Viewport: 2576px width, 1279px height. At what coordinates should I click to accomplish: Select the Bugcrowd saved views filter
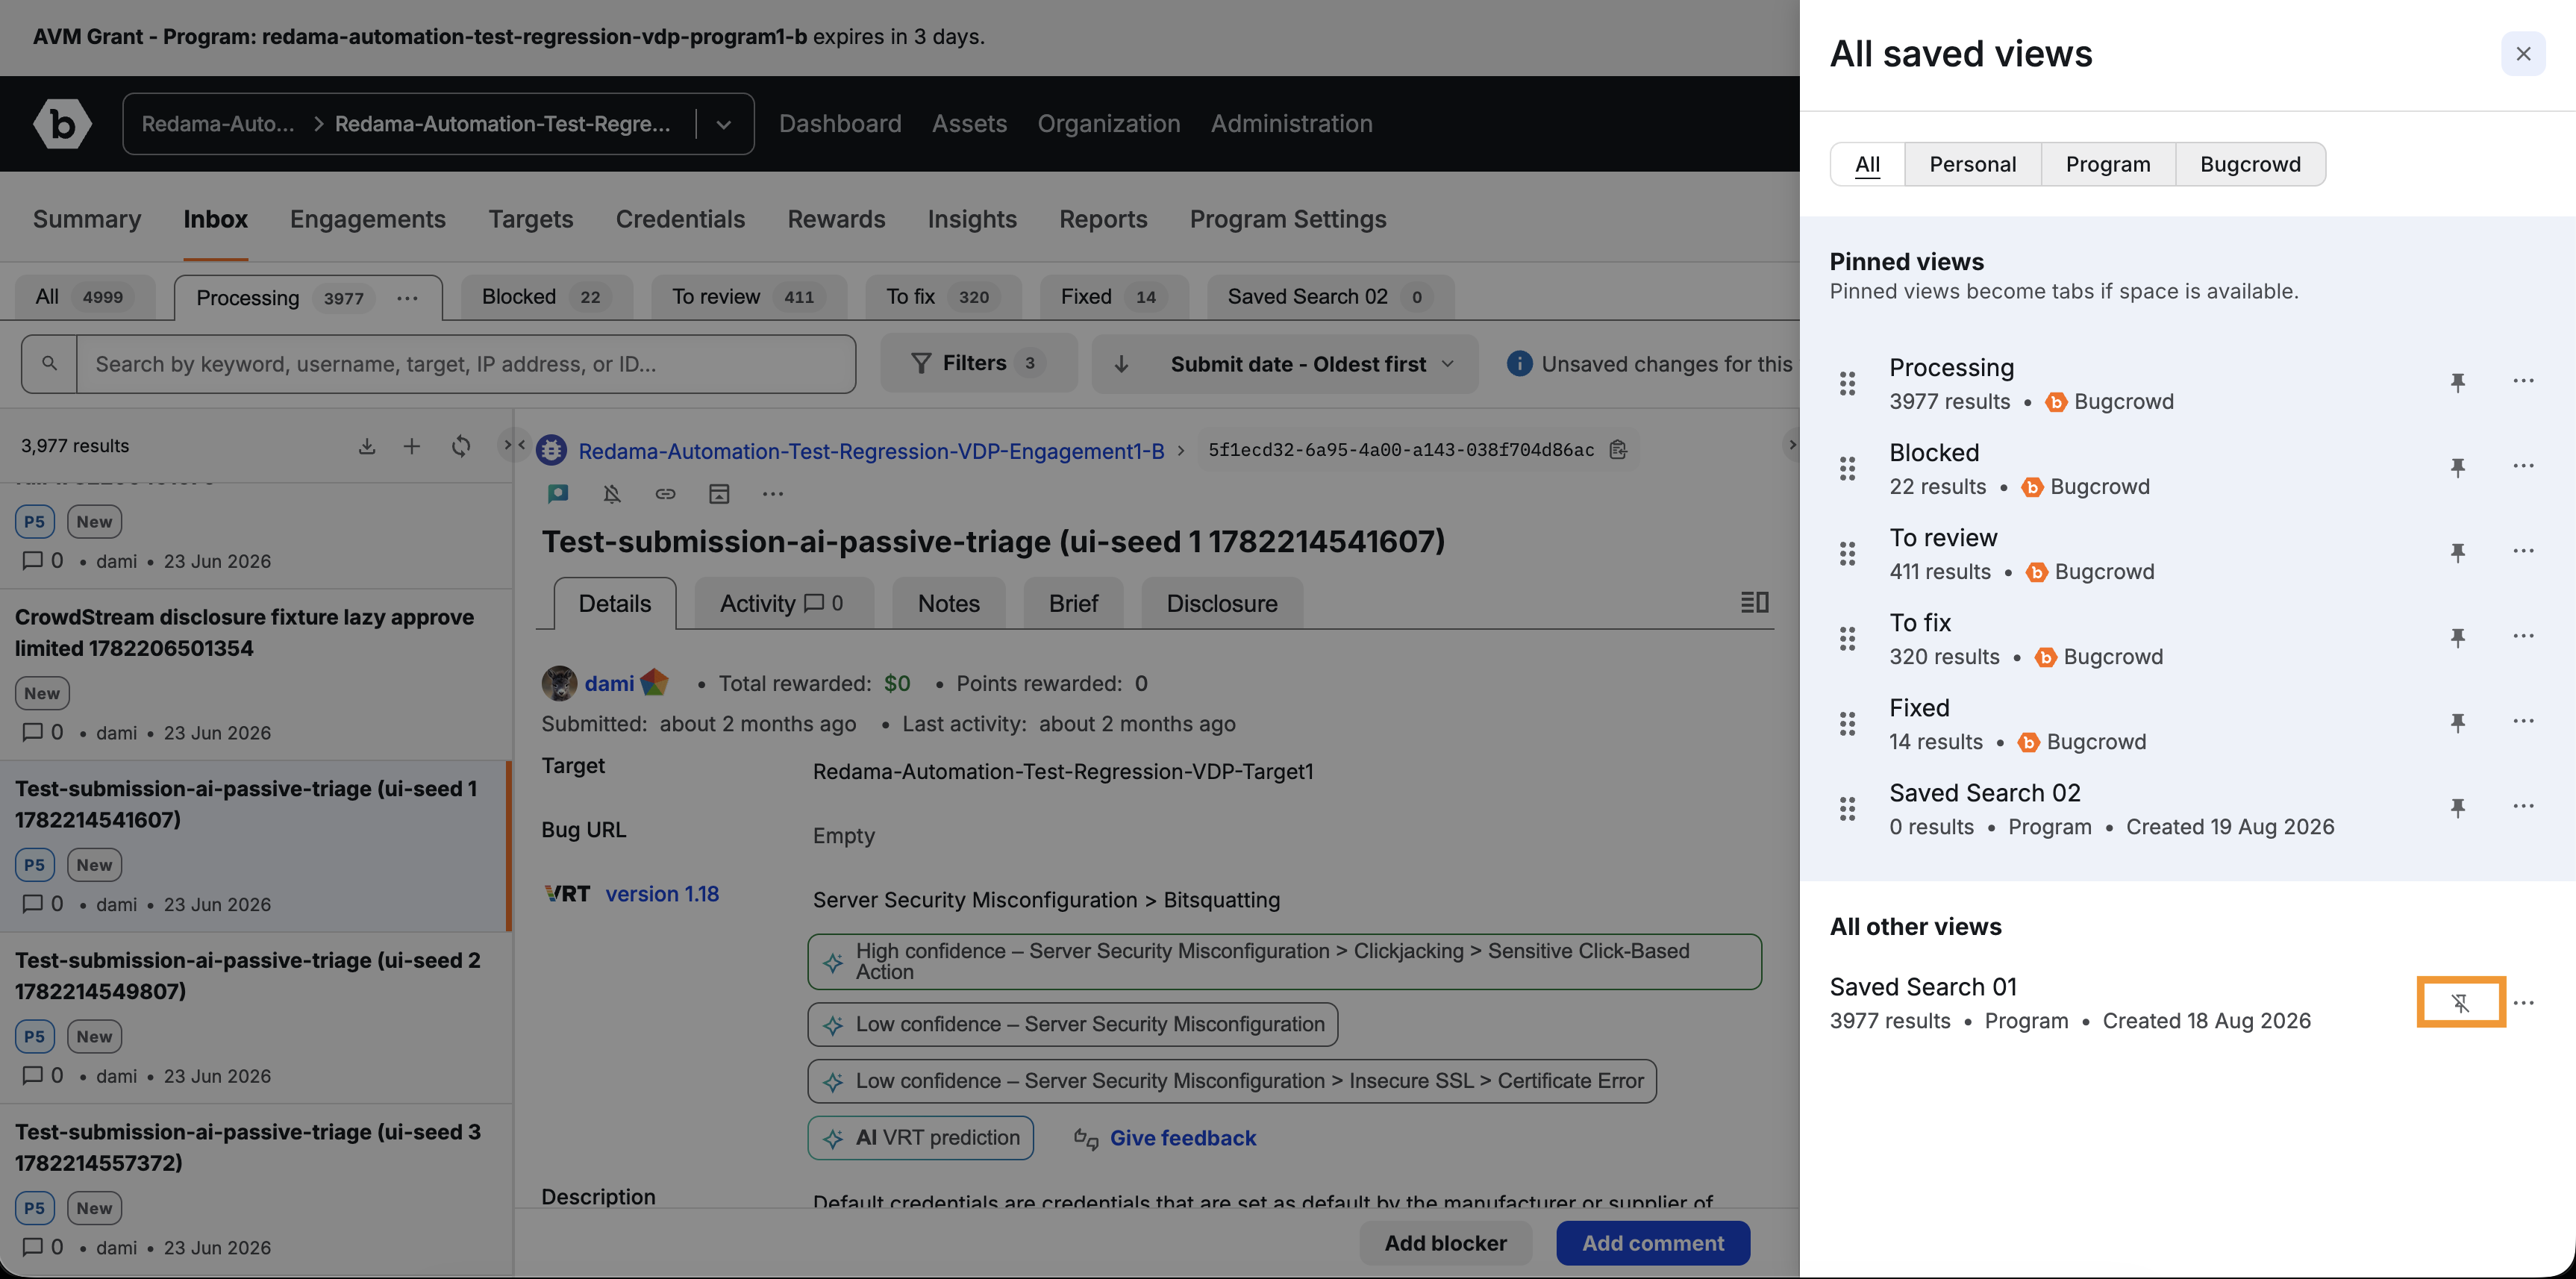[2250, 164]
